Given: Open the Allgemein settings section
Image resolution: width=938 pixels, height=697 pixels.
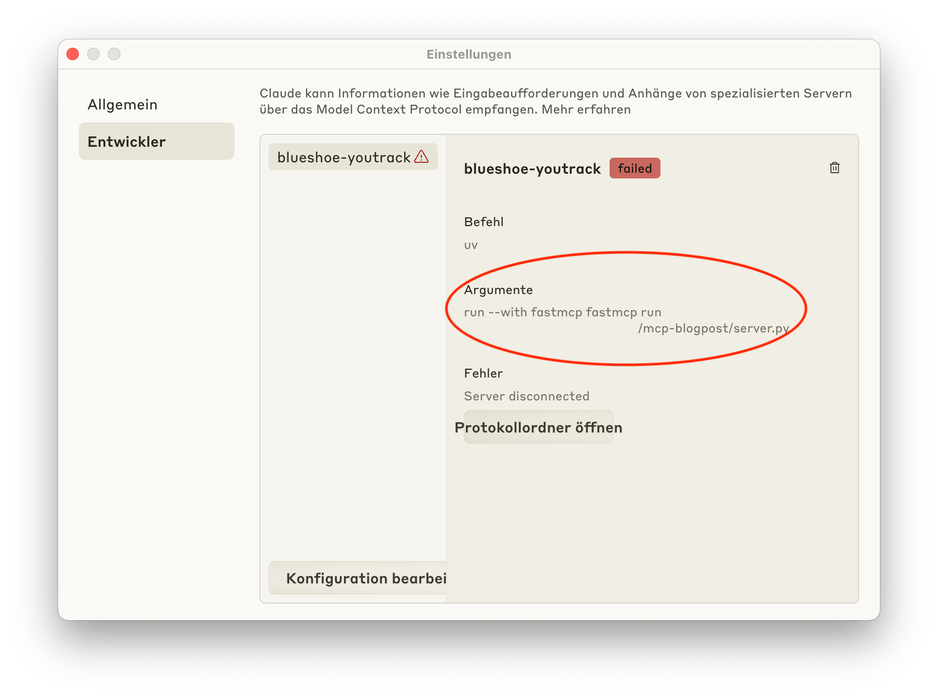Looking at the screenshot, I should [x=122, y=104].
